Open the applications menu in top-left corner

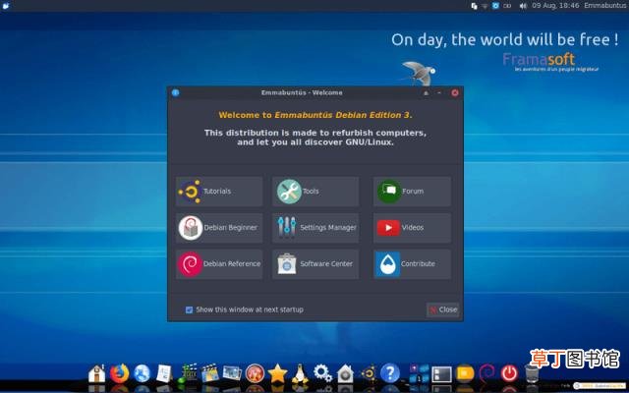6,6
